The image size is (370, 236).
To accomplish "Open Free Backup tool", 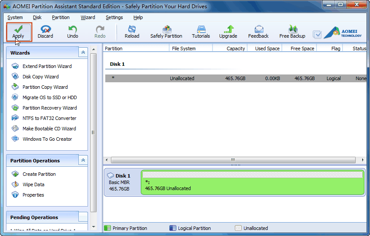I will [x=292, y=32].
